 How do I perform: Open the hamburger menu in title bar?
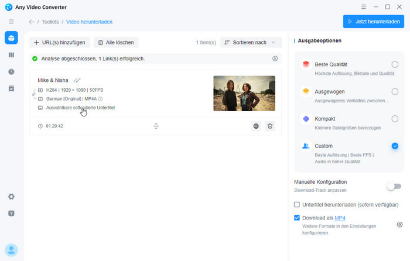(364, 7)
